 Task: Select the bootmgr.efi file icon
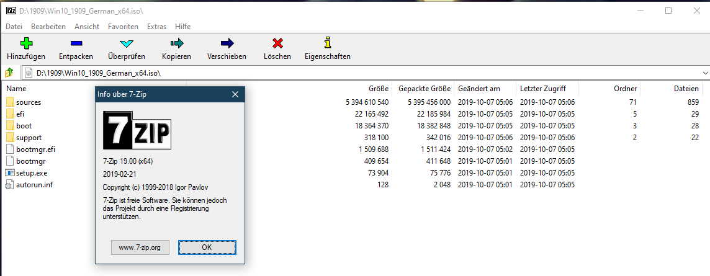(x=11, y=149)
